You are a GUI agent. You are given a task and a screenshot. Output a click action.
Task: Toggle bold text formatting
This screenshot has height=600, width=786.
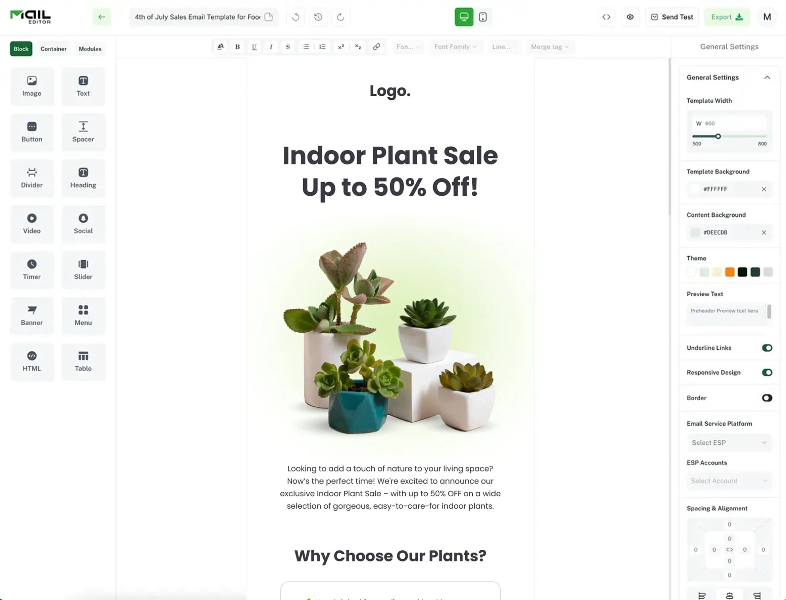[238, 47]
